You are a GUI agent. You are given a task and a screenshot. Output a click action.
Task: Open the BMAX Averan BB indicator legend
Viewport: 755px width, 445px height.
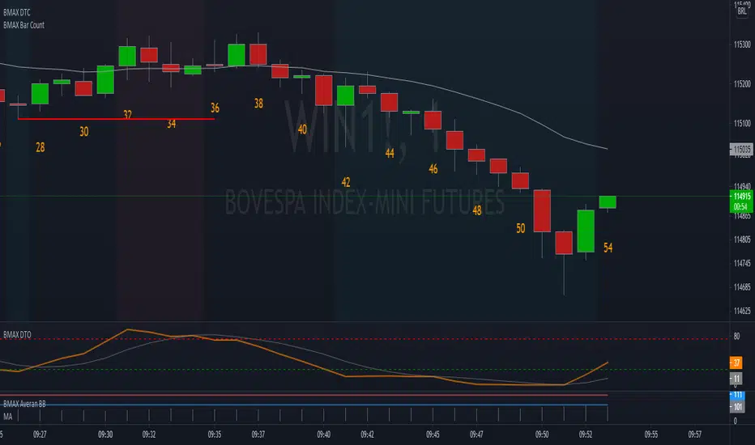(24, 404)
